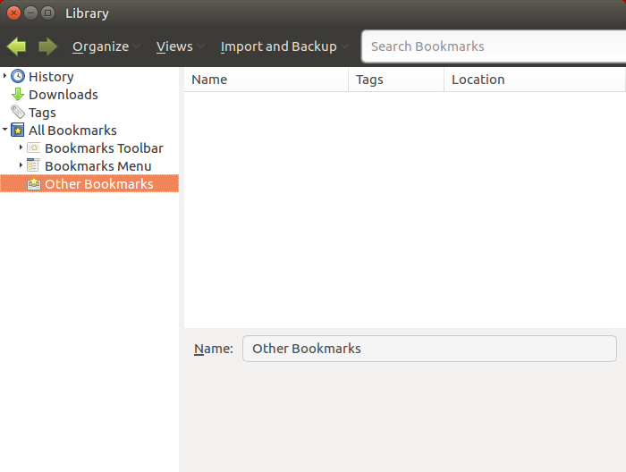Screen dimensions: 626x472
Task: Select Downloads in the sidebar
Action: [x=63, y=95]
